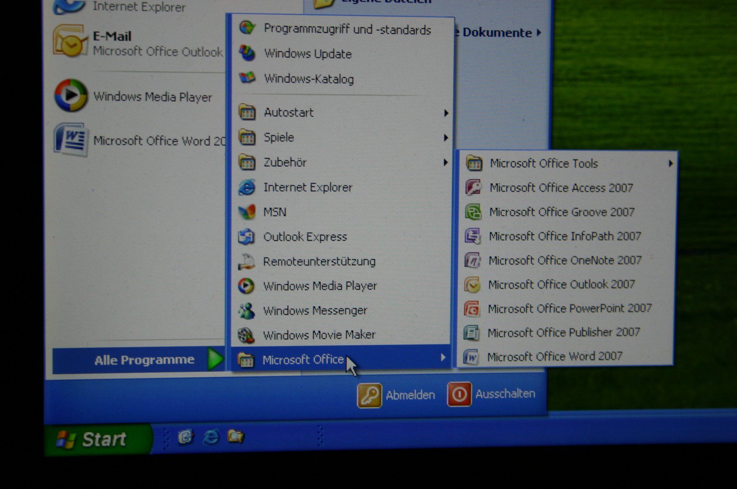Click pinned Microsoft Office Word text
Image resolution: width=737 pixels, height=489 pixels.
[x=159, y=141]
